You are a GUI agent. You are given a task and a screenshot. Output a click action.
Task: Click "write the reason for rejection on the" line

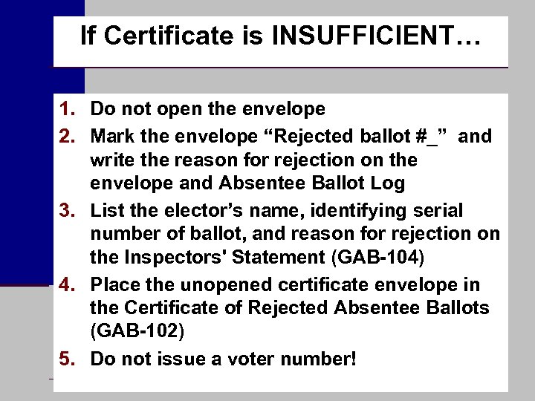(253, 160)
